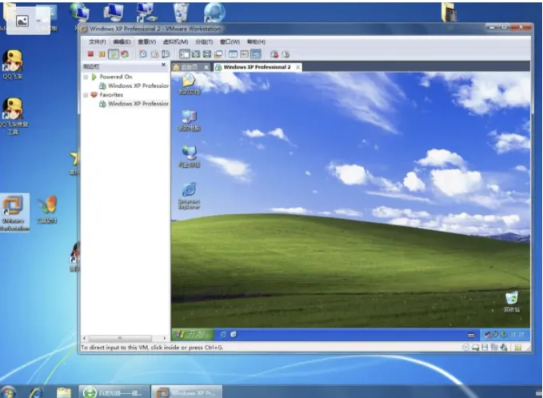Open My Computer icon in XP guest

click(x=189, y=121)
